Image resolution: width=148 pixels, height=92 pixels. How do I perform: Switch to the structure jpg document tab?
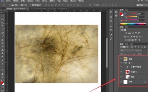click(x=48, y=9)
